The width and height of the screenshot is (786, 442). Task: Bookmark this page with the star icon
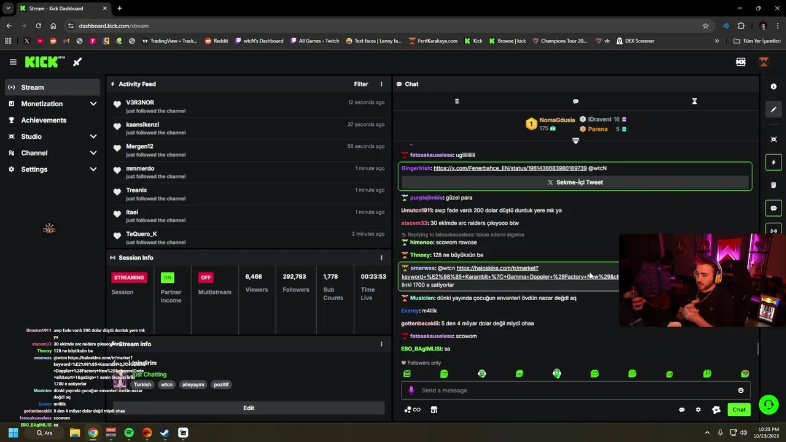pyautogui.click(x=706, y=26)
